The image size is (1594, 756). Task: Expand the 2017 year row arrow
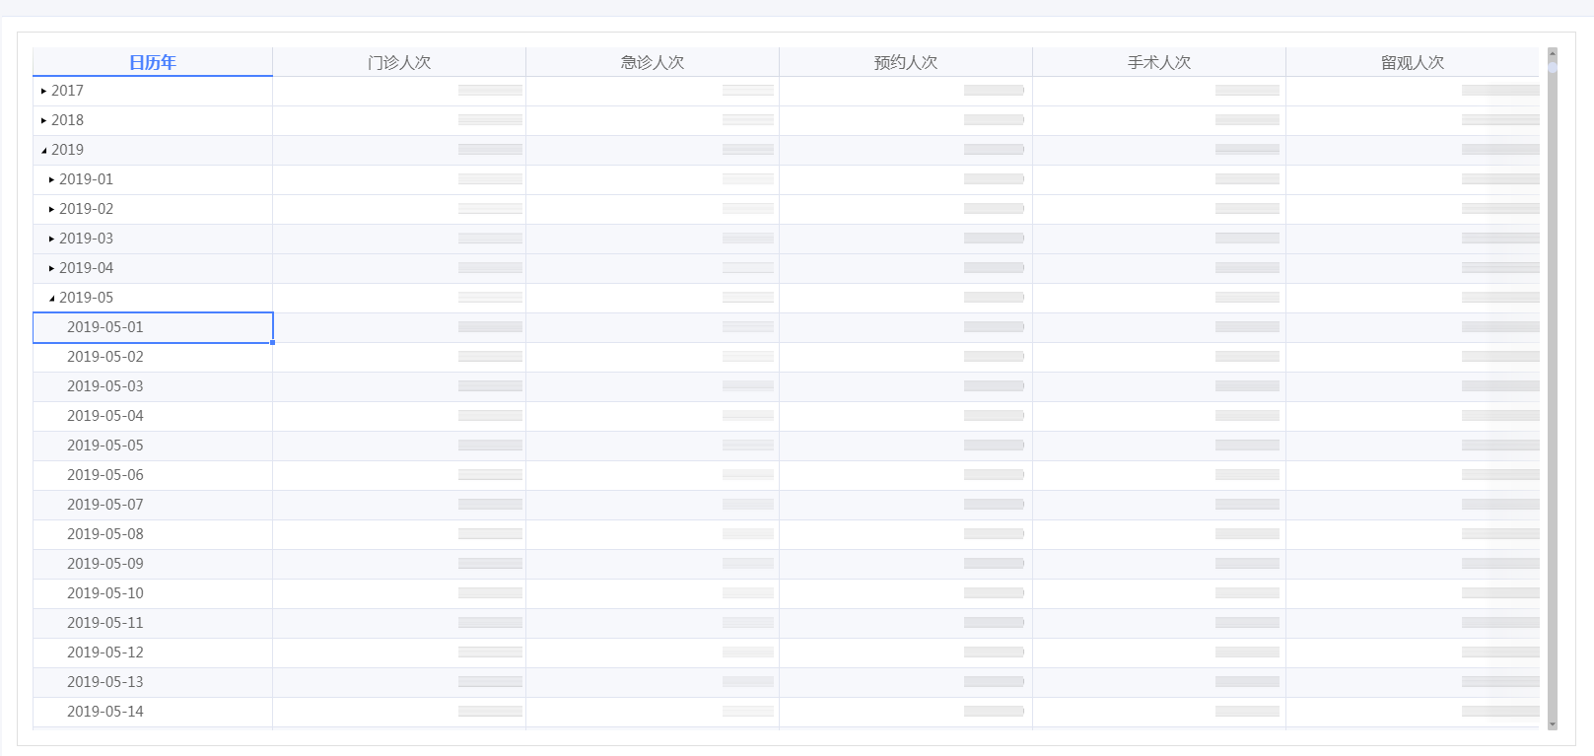tap(43, 91)
